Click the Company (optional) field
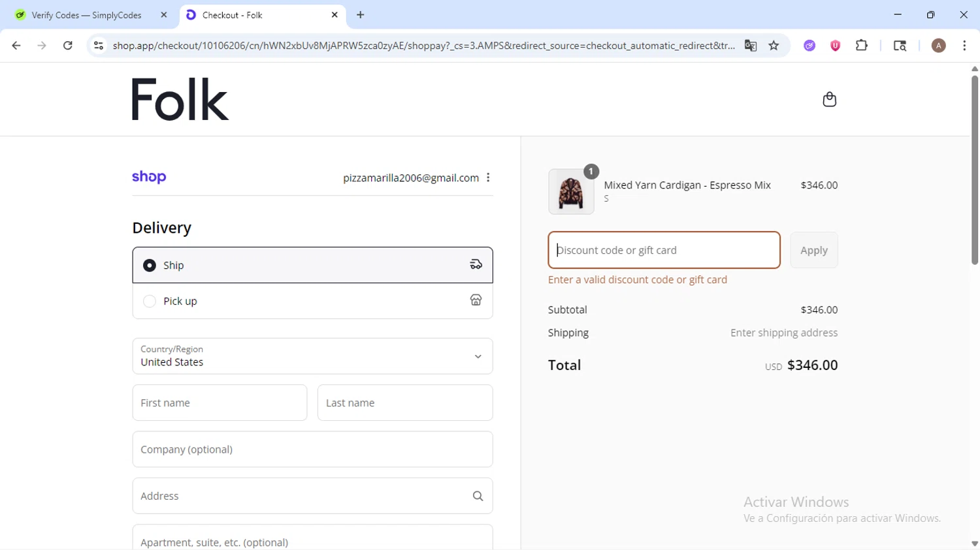 (x=312, y=449)
